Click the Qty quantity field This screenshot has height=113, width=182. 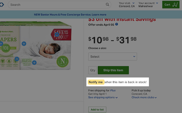(93, 70)
